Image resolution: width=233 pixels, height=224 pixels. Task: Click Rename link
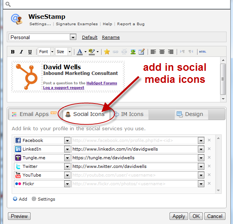(111, 37)
